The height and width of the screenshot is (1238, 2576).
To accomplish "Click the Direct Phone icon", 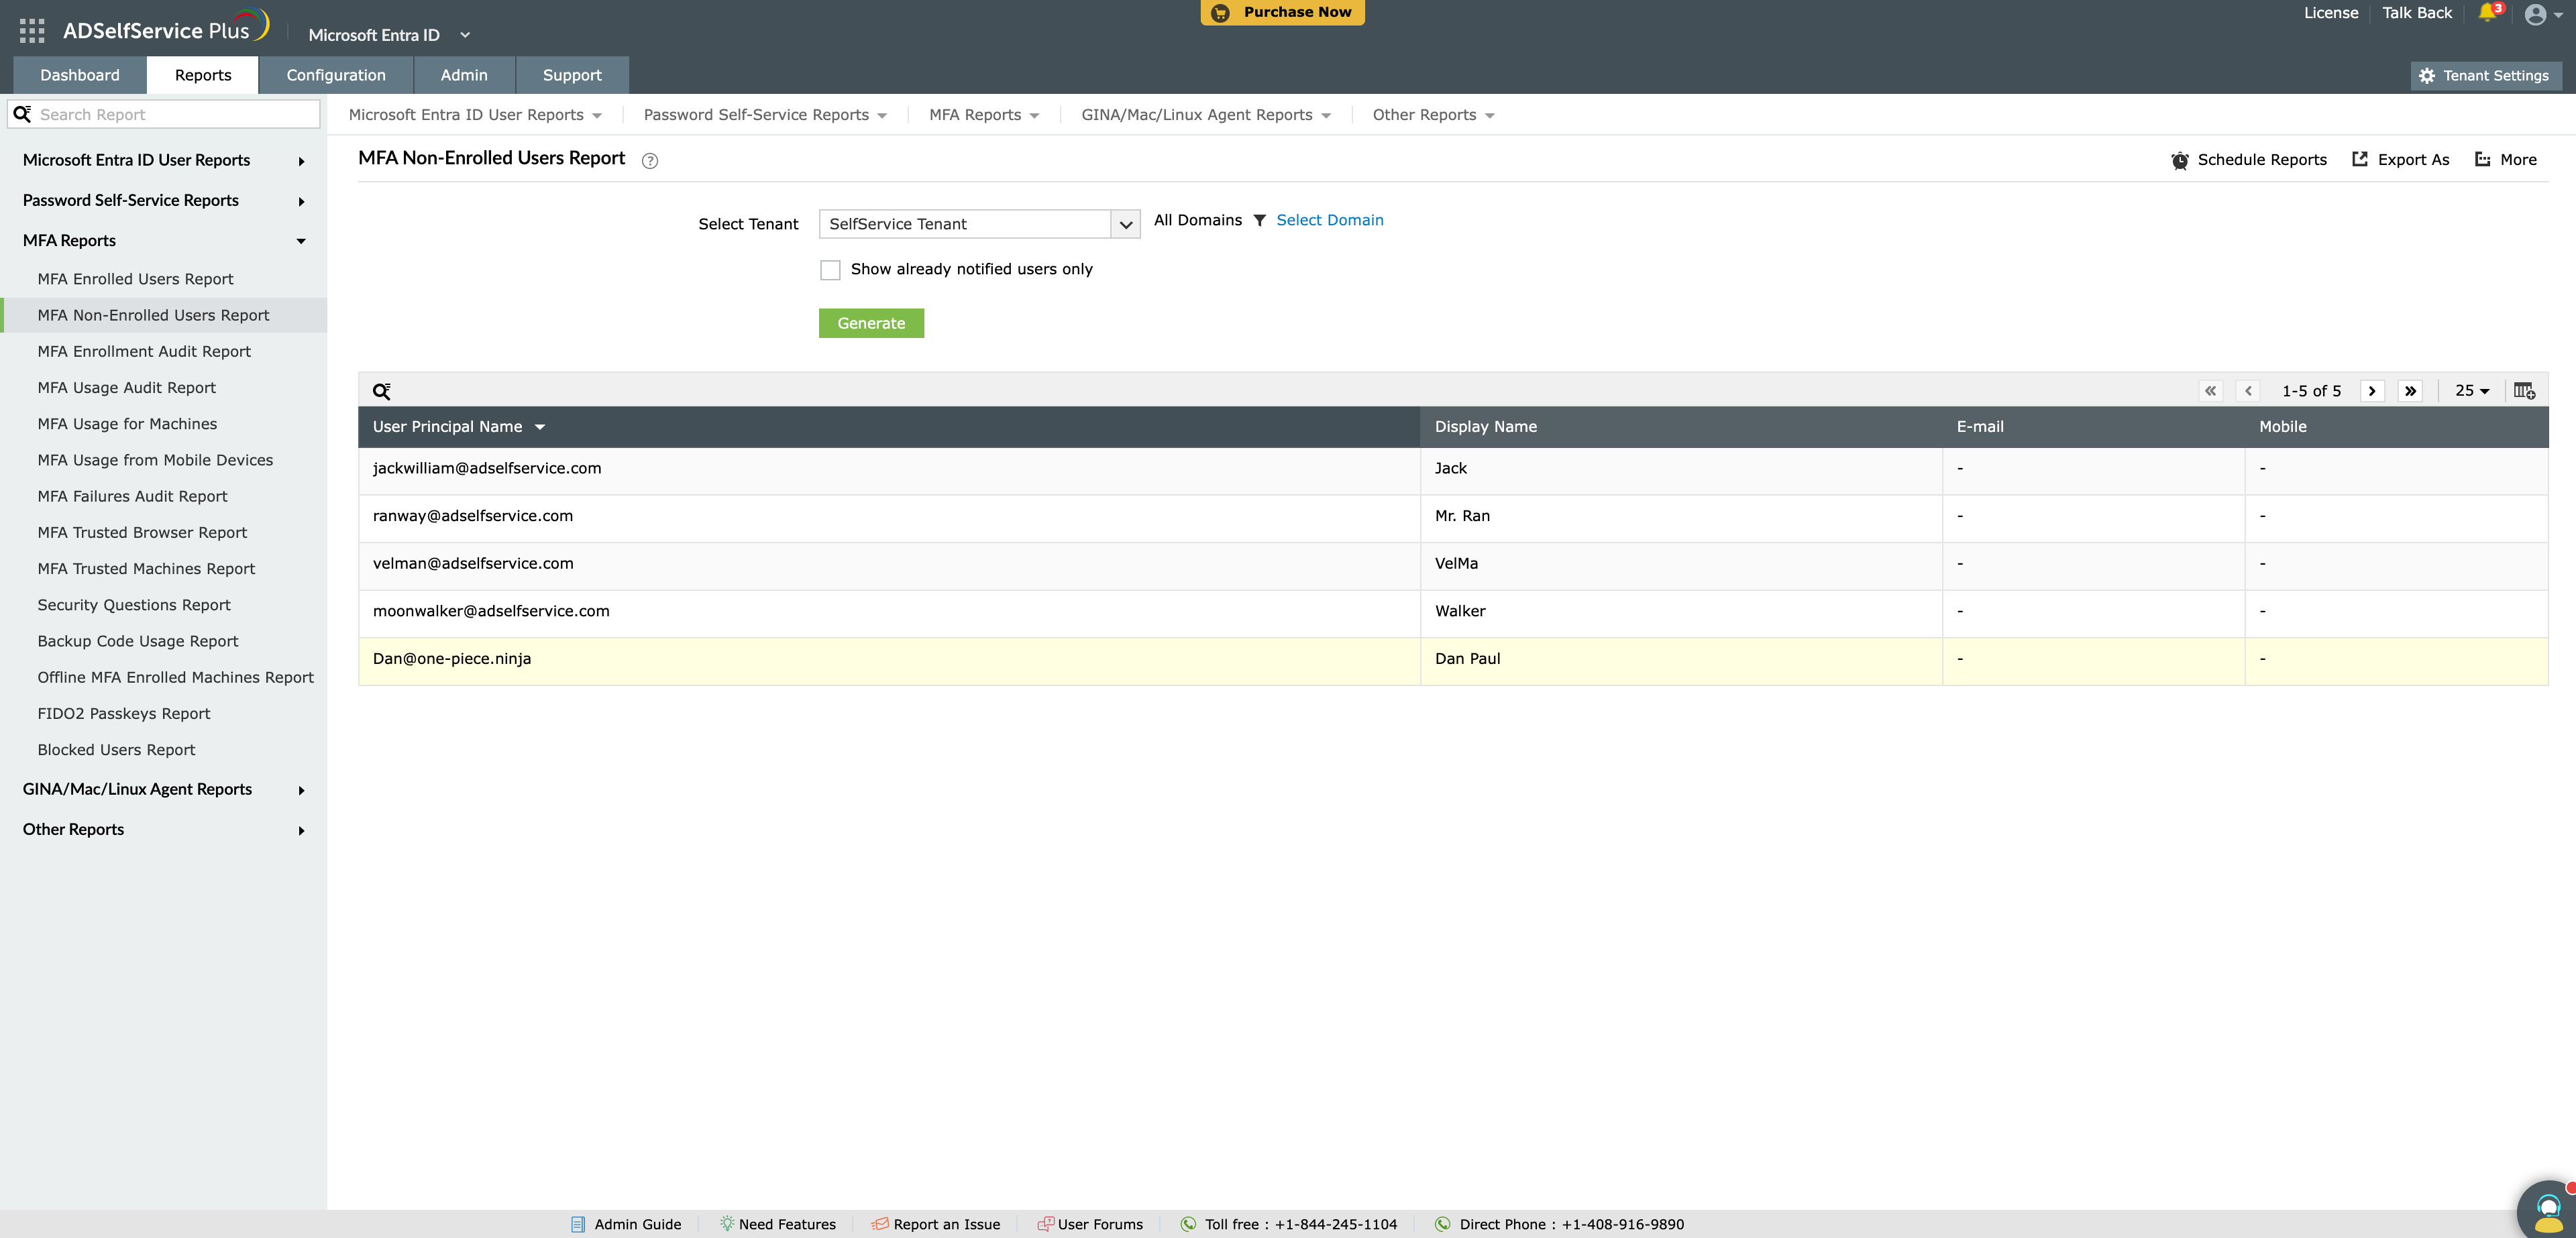I will [x=1443, y=1224].
